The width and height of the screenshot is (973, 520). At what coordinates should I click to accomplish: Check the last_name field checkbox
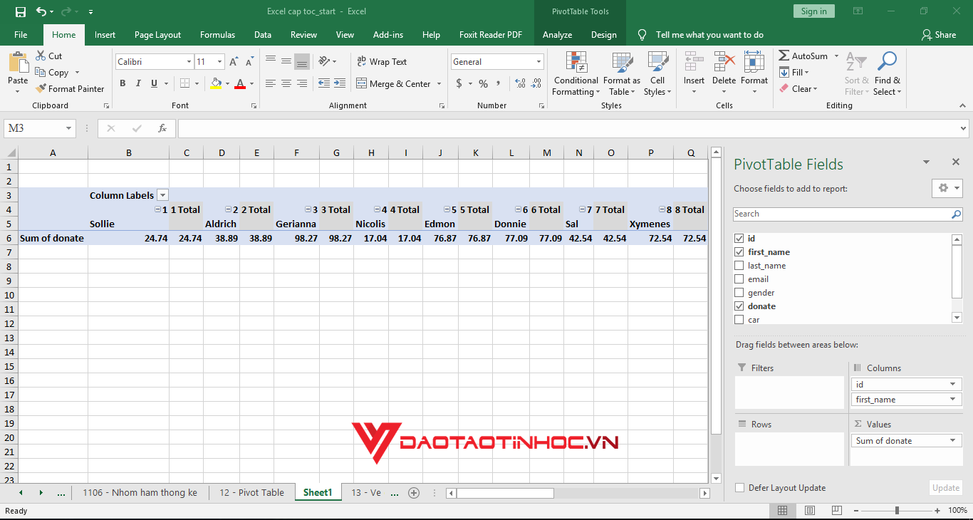coord(739,265)
